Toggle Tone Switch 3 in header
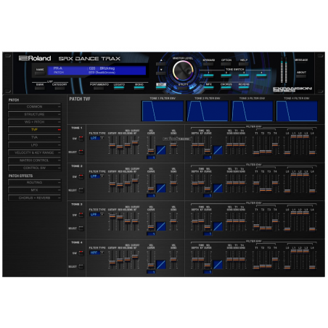Image resolution: width=328 pixels, height=328 pixels. click(x=244, y=75)
